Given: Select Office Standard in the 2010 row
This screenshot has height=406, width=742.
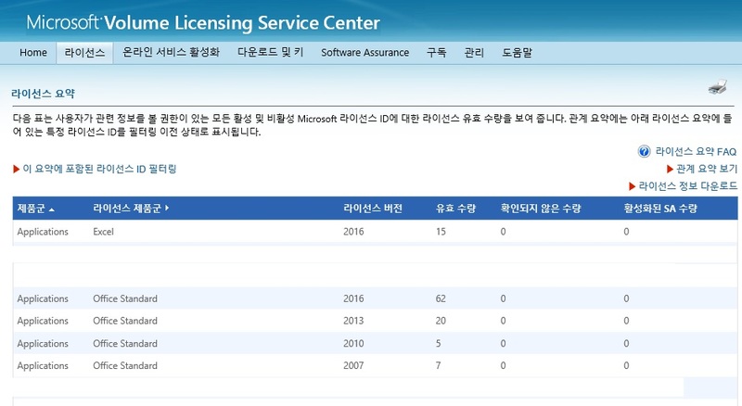Looking at the screenshot, I should [125, 344].
